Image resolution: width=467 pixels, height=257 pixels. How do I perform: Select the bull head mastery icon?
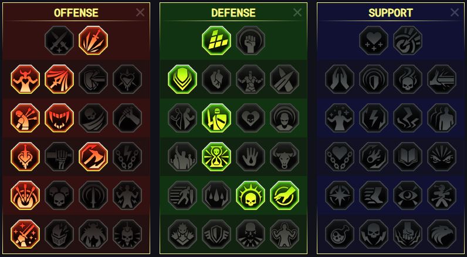coord(285,157)
